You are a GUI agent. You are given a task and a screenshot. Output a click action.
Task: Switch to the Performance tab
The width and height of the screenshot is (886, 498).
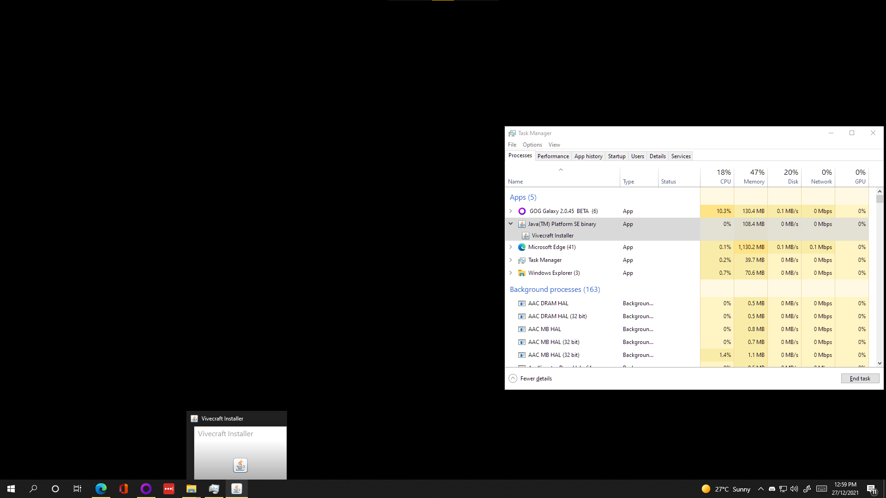point(553,156)
